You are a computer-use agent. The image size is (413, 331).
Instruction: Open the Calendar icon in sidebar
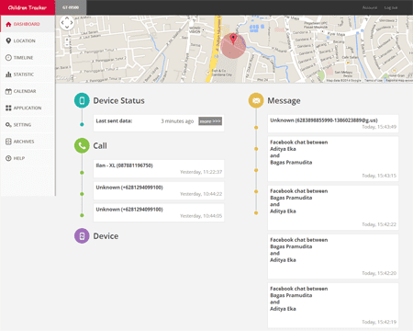(8, 91)
